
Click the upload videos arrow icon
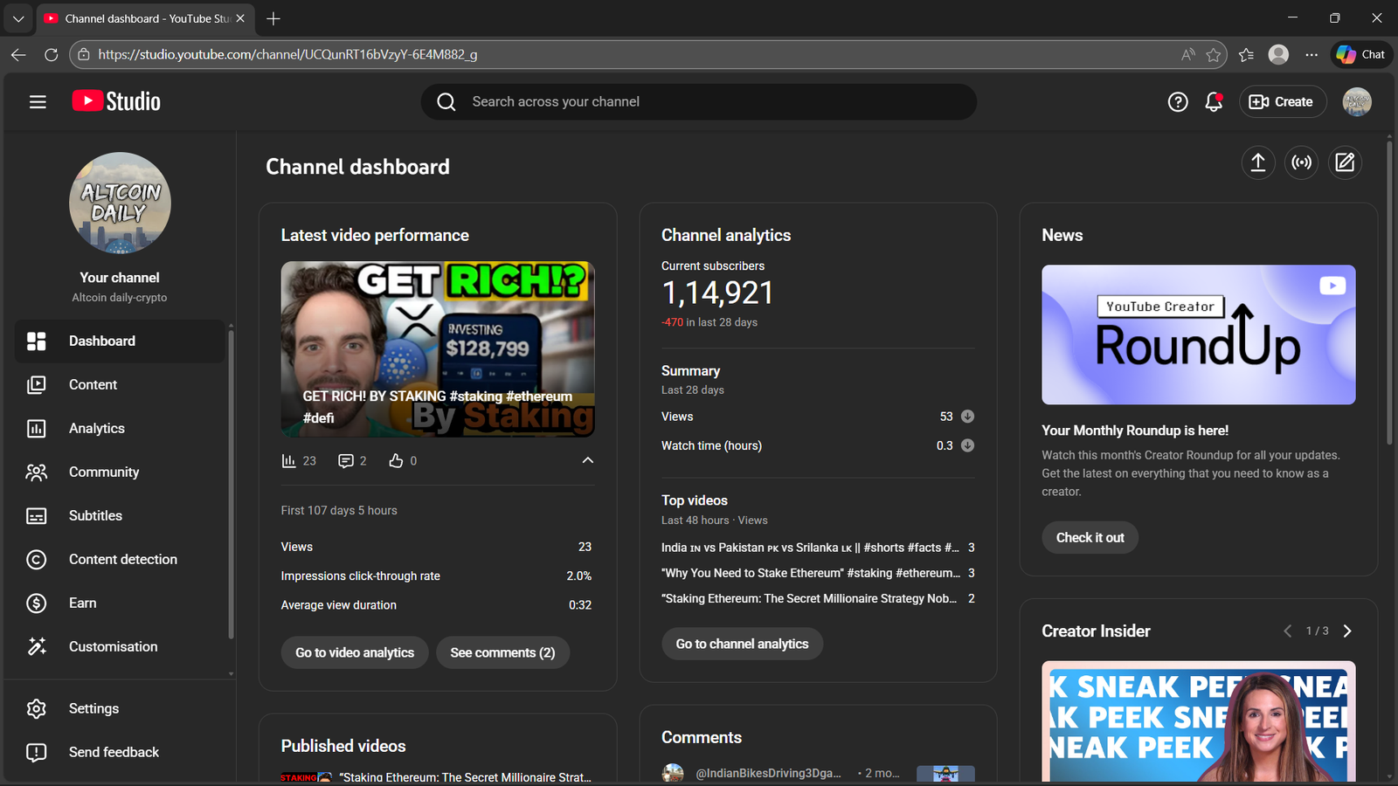(1257, 162)
